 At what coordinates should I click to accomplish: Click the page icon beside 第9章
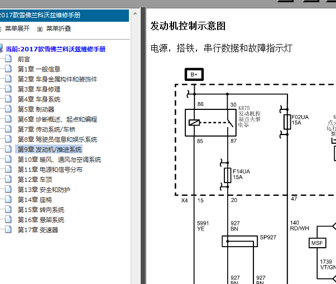coord(8,149)
